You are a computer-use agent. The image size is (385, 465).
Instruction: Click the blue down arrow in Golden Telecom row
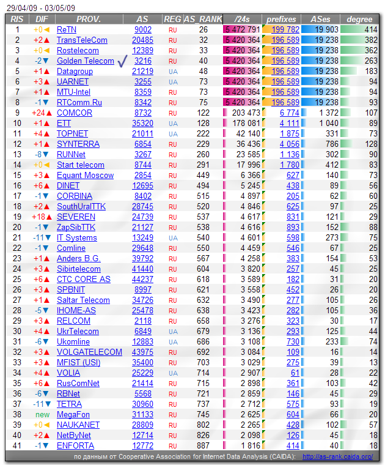pyautogui.click(x=46, y=61)
